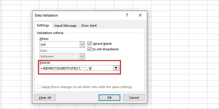Screen dimensions: 219x109
Task: Click the help question mark icon
Action: click(127, 15)
